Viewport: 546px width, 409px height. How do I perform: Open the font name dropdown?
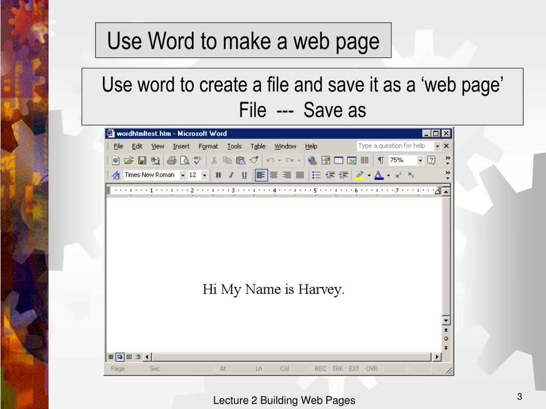[x=182, y=175]
